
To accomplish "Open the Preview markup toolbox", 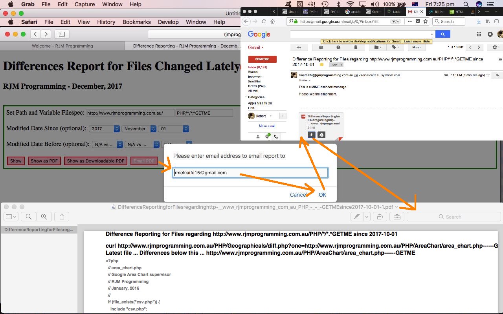I will 397,217.
